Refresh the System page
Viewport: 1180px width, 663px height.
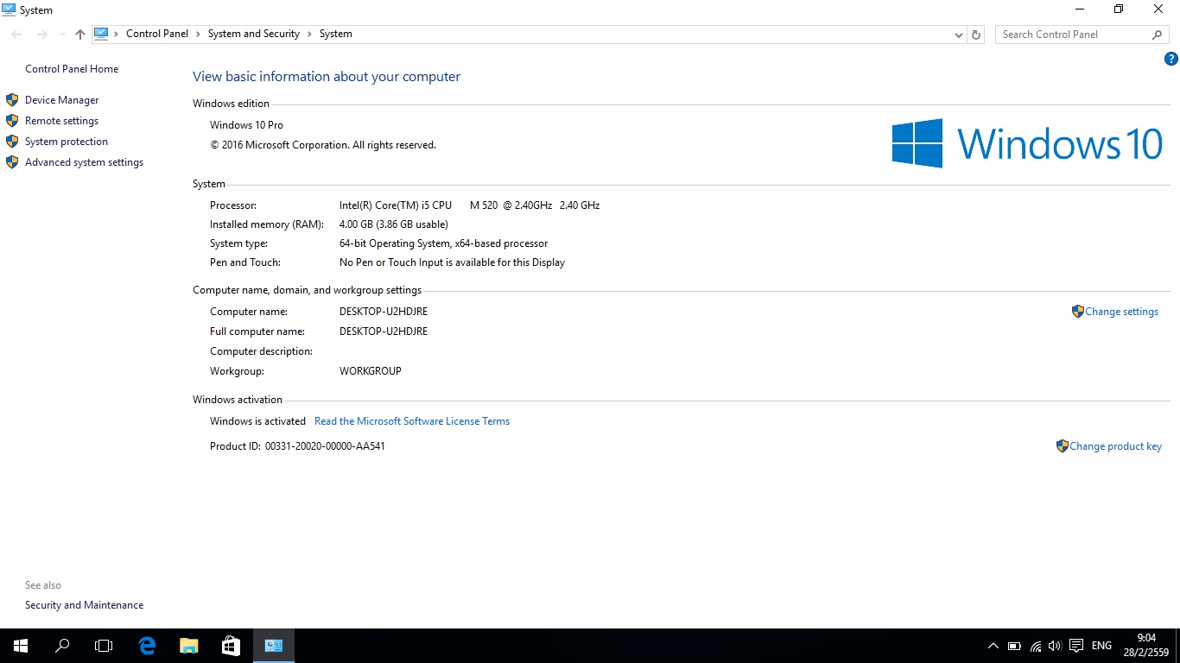976,35
